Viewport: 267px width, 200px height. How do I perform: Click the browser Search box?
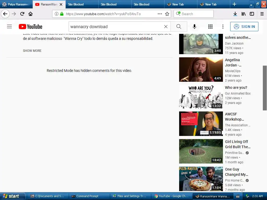[194, 14]
